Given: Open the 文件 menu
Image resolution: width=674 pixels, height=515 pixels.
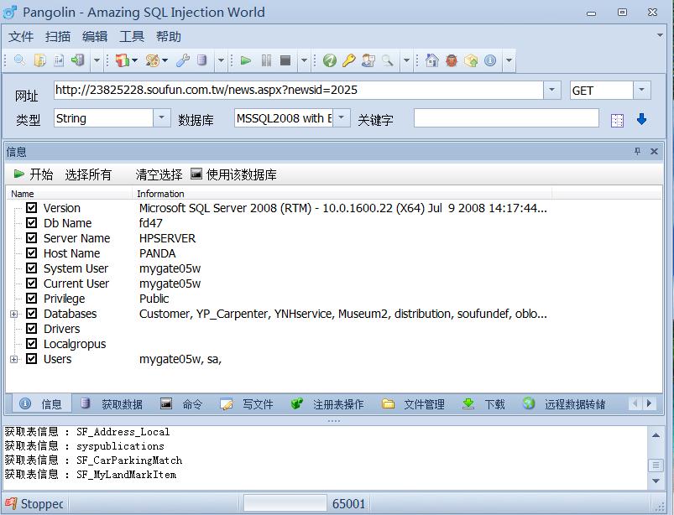Looking at the screenshot, I should pyautogui.click(x=21, y=37).
